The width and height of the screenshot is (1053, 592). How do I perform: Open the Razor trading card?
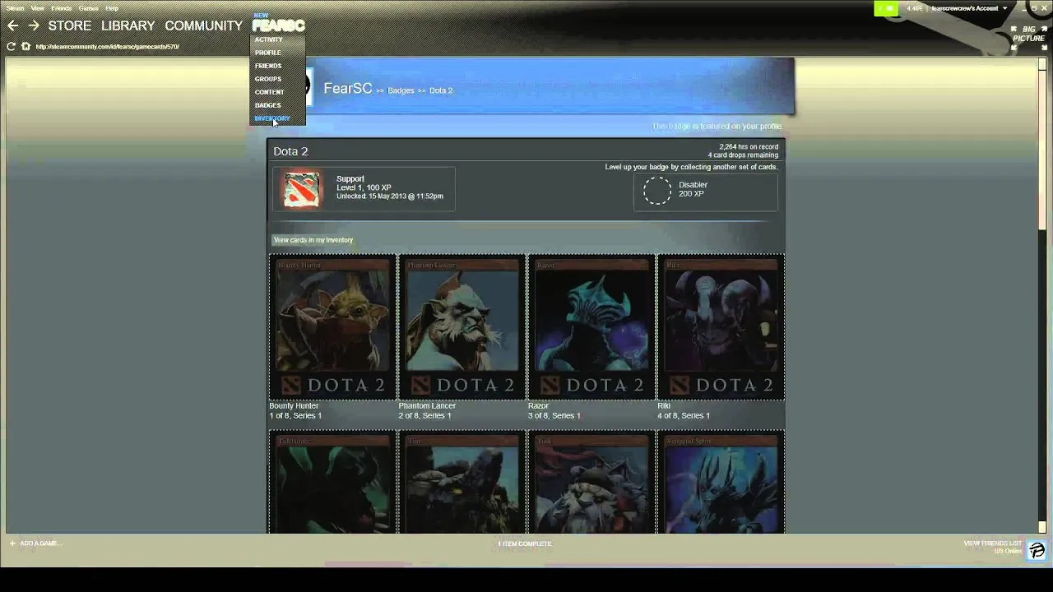[591, 327]
